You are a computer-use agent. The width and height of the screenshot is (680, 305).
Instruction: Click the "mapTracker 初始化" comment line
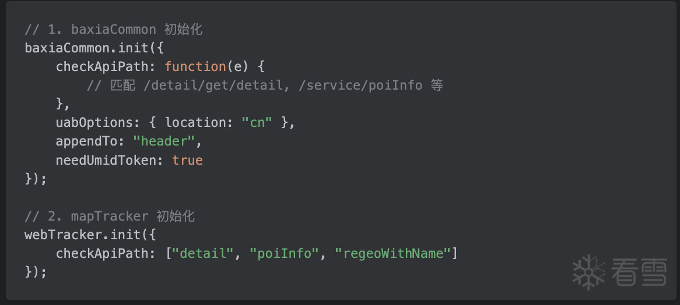coord(110,217)
